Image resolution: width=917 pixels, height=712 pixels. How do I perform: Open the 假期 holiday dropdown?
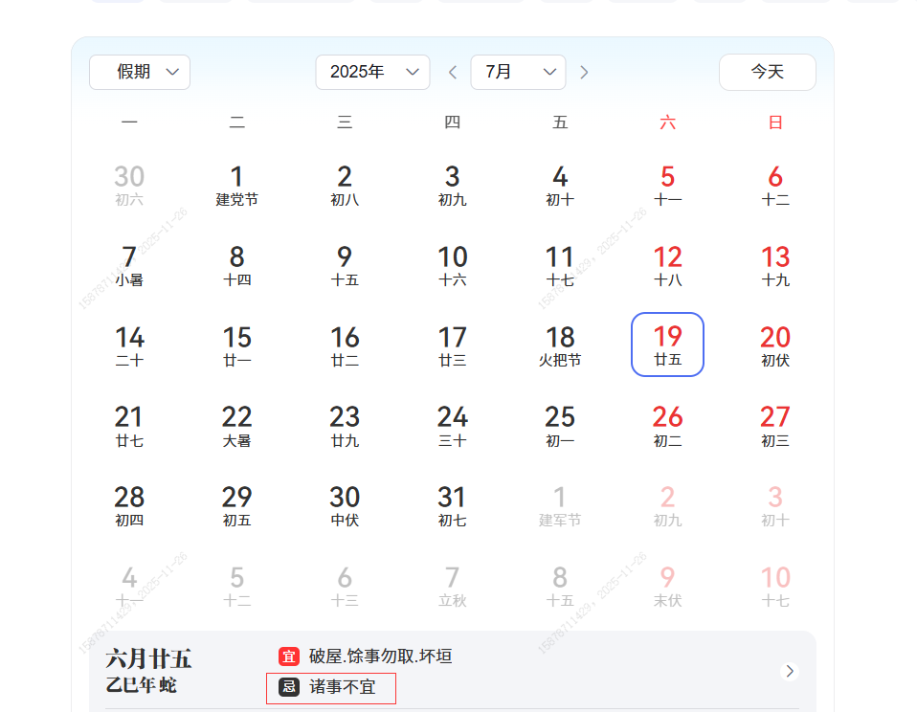click(x=140, y=72)
